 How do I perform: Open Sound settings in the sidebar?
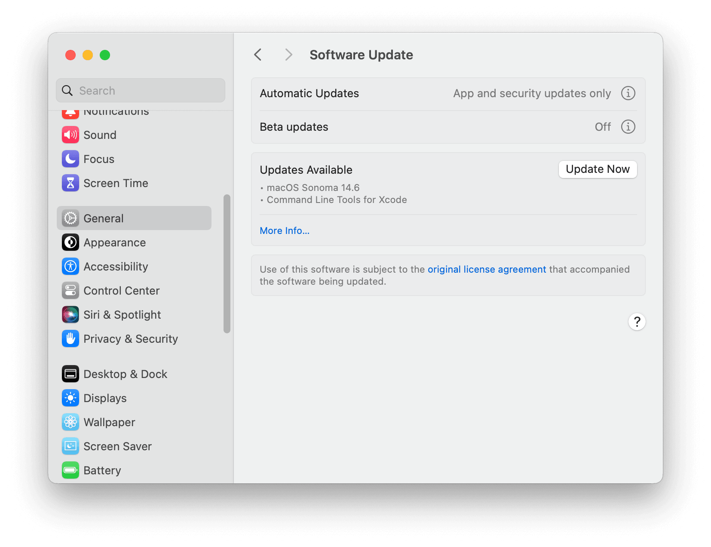[x=100, y=135]
